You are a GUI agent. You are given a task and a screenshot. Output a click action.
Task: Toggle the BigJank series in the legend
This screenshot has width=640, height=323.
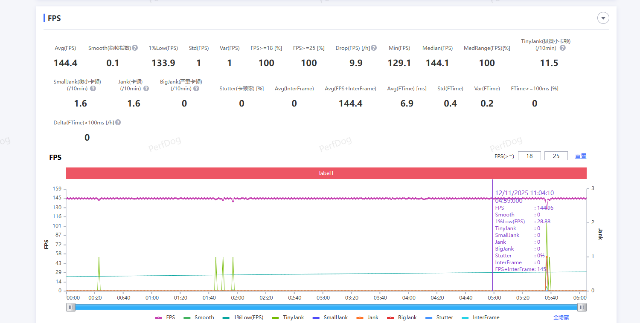(x=401, y=317)
